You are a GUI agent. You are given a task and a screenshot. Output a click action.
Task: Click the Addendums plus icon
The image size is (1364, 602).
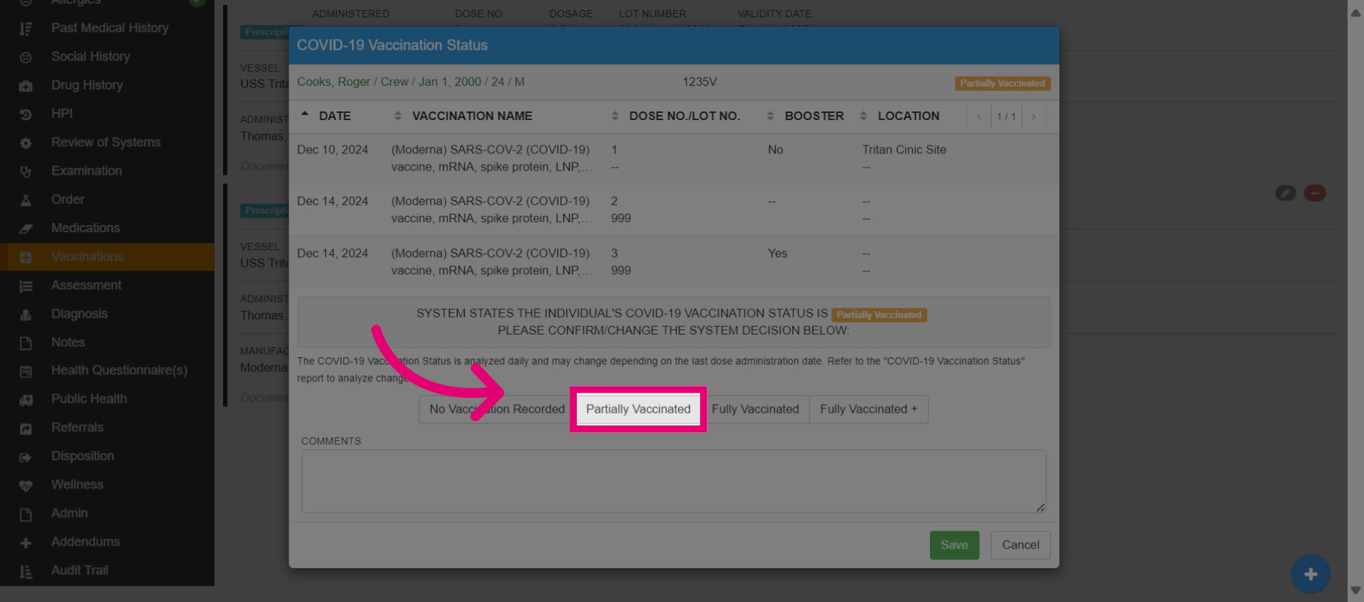[26, 542]
